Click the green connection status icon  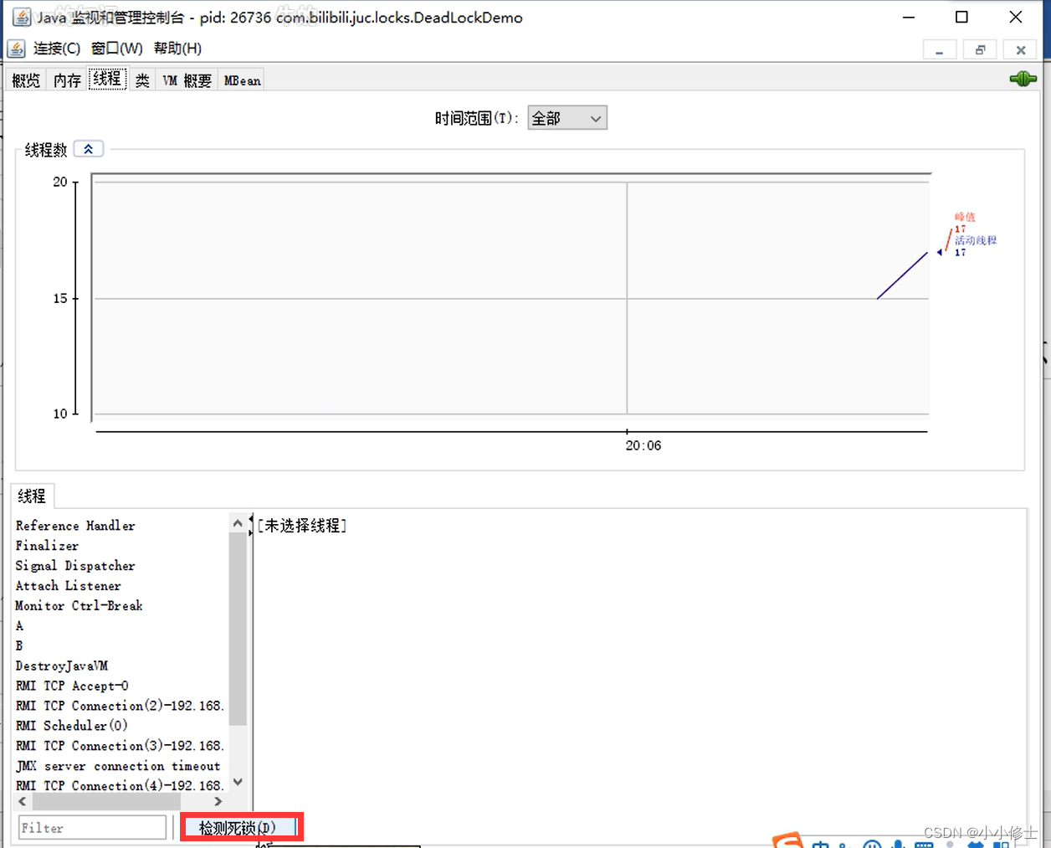[1023, 79]
